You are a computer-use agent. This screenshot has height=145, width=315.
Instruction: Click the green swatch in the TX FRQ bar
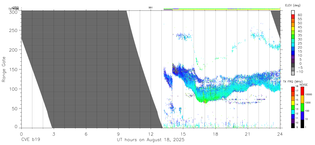pyautogui.click(x=293, y=107)
